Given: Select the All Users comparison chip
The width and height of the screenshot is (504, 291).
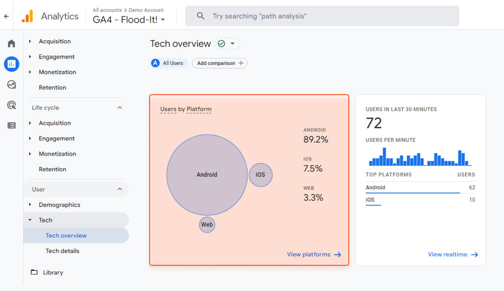Looking at the screenshot, I should pos(169,63).
